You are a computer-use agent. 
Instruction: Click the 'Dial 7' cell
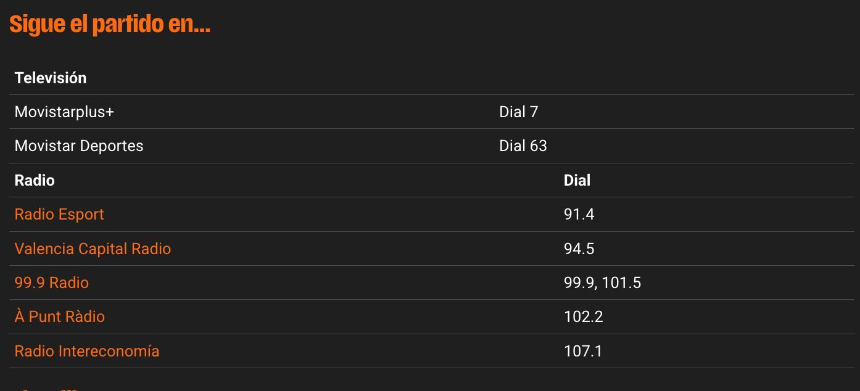tap(518, 112)
